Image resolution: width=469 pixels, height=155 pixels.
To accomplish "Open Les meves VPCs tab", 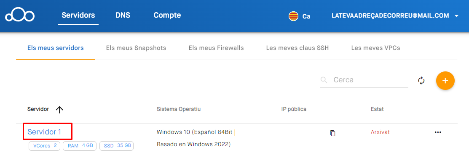I will click(375, 48).
